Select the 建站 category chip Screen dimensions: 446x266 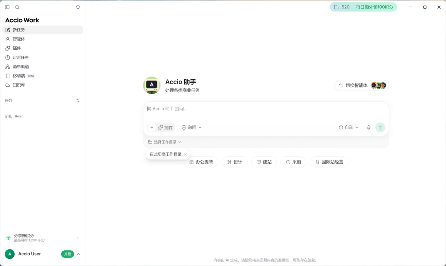tap(264, 162)
